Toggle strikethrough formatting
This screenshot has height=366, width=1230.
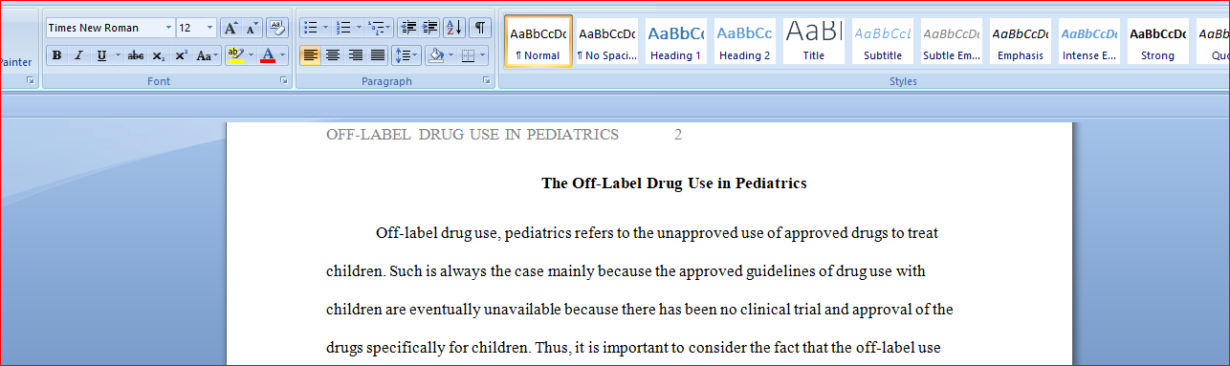click(x=137, y=55)
